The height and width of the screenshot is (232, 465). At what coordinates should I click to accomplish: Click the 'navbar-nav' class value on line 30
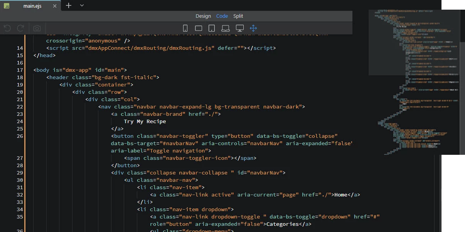click(x=175, y=180)
